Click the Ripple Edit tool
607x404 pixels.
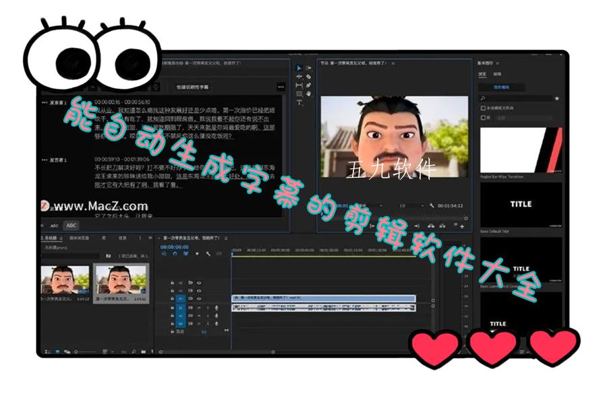click(x=299, y=77)
